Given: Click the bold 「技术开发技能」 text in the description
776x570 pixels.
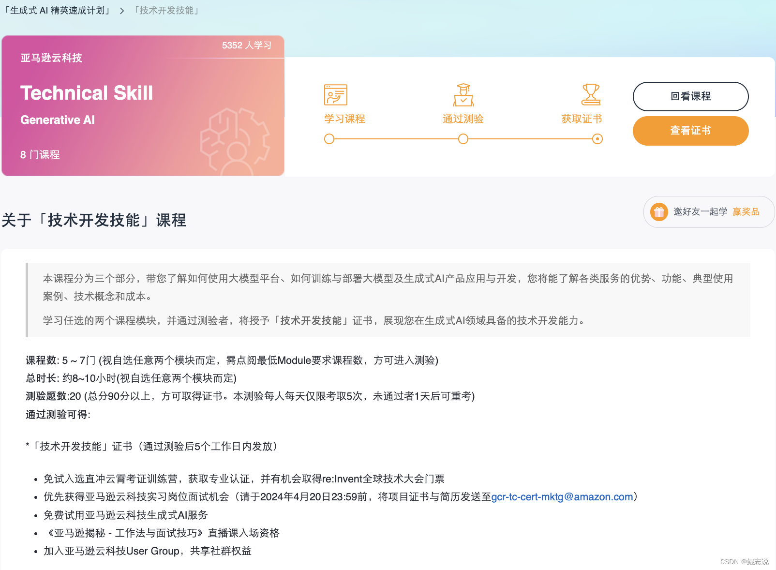Looking at the screenshot, I should point(311,321).
